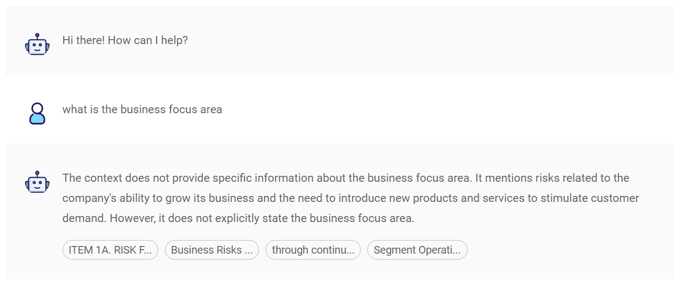The width and height of the screenshot is (678, 283).
Task: Click the "Hi there! How can I help?" message
Action: click(125, 40)
